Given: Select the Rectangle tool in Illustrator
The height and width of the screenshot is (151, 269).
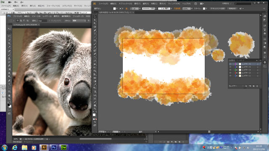Looking at the screenshot, I should (95, 41).
